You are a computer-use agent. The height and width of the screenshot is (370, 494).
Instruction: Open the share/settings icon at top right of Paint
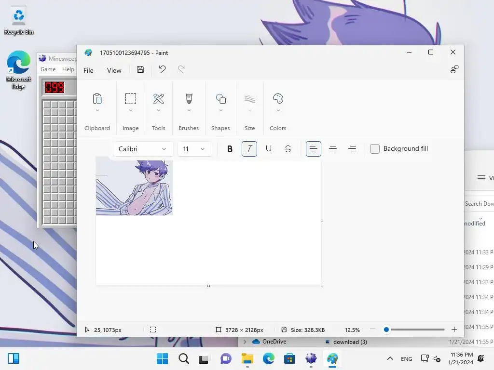tap(454, 69)
